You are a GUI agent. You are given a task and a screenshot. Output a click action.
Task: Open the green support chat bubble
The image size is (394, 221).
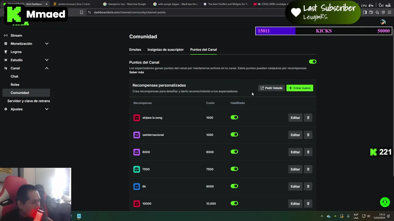click(384, 202)
